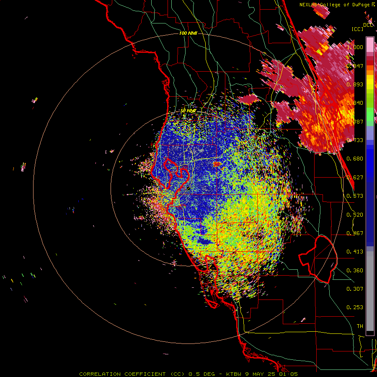Click the 0.573 scale value
377x377 pixels.
click(355, 196)
